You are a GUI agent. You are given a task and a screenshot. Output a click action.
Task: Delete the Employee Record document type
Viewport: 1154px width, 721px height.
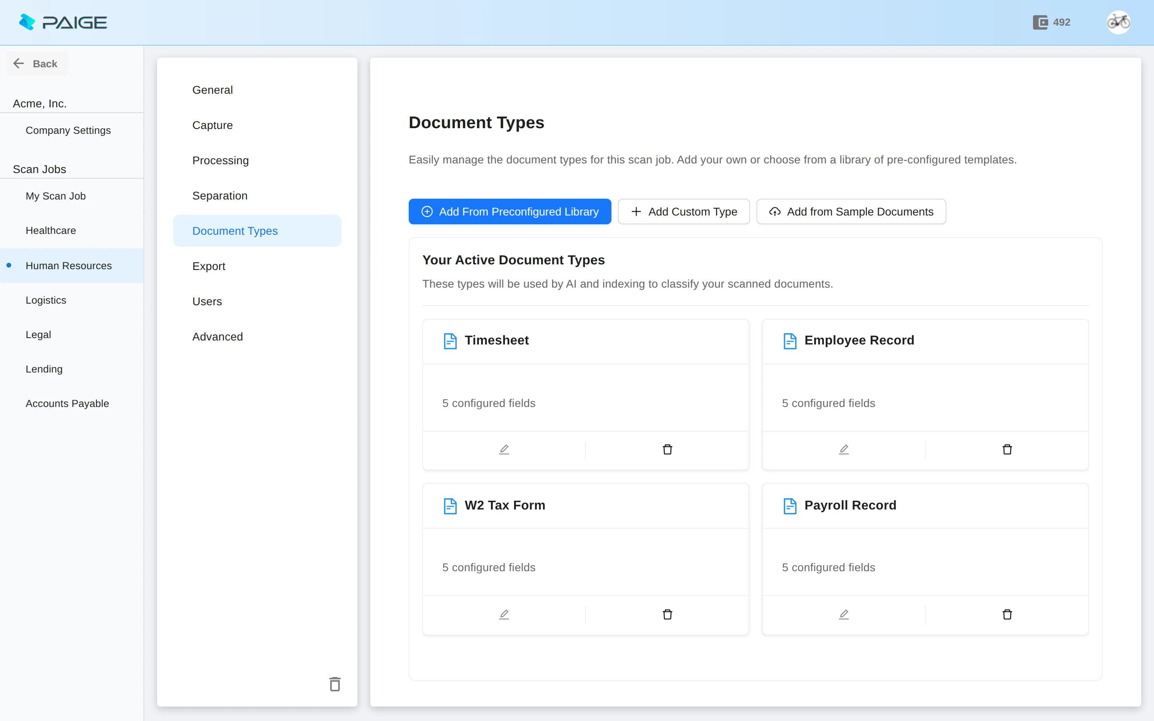1007,449
